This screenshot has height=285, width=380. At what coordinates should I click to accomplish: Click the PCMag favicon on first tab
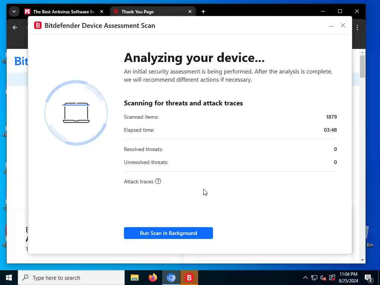[x=27, y=12]
